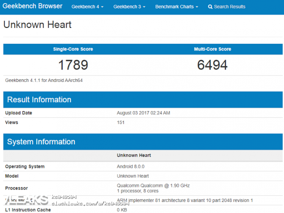Open the Geekbench 4 dropdown menu
Screen dimensions: 284x213
point(87,7)
